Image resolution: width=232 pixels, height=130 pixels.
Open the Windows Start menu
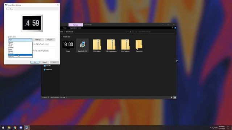point(3,127)
